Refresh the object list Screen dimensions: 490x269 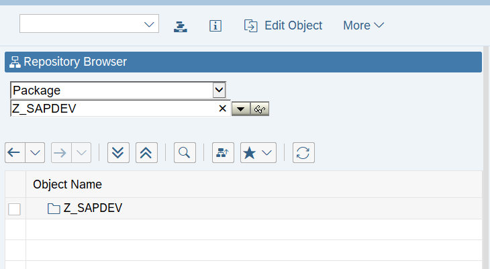tap(303, 153)
